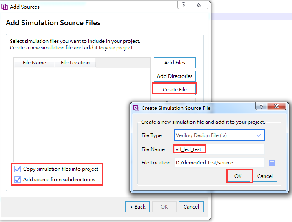Click the File Name column header
Image resolution: width=292 pixels, height=222 pixels.
click(x=34, y=62)
